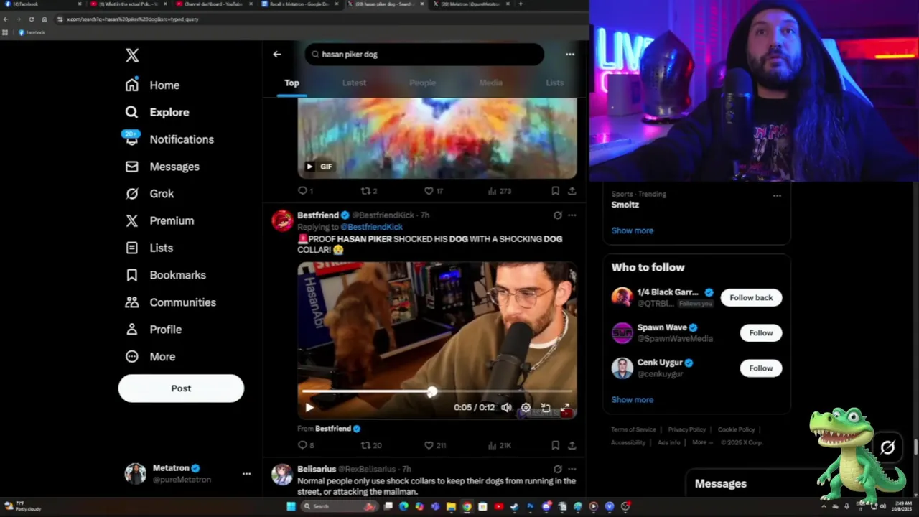Click the More circle icon in sidebar
Viewport: 919px width, 517px height.
(131, 356)
